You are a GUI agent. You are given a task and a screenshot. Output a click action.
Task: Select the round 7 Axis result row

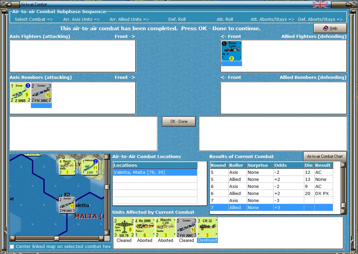tap(271, 200)
